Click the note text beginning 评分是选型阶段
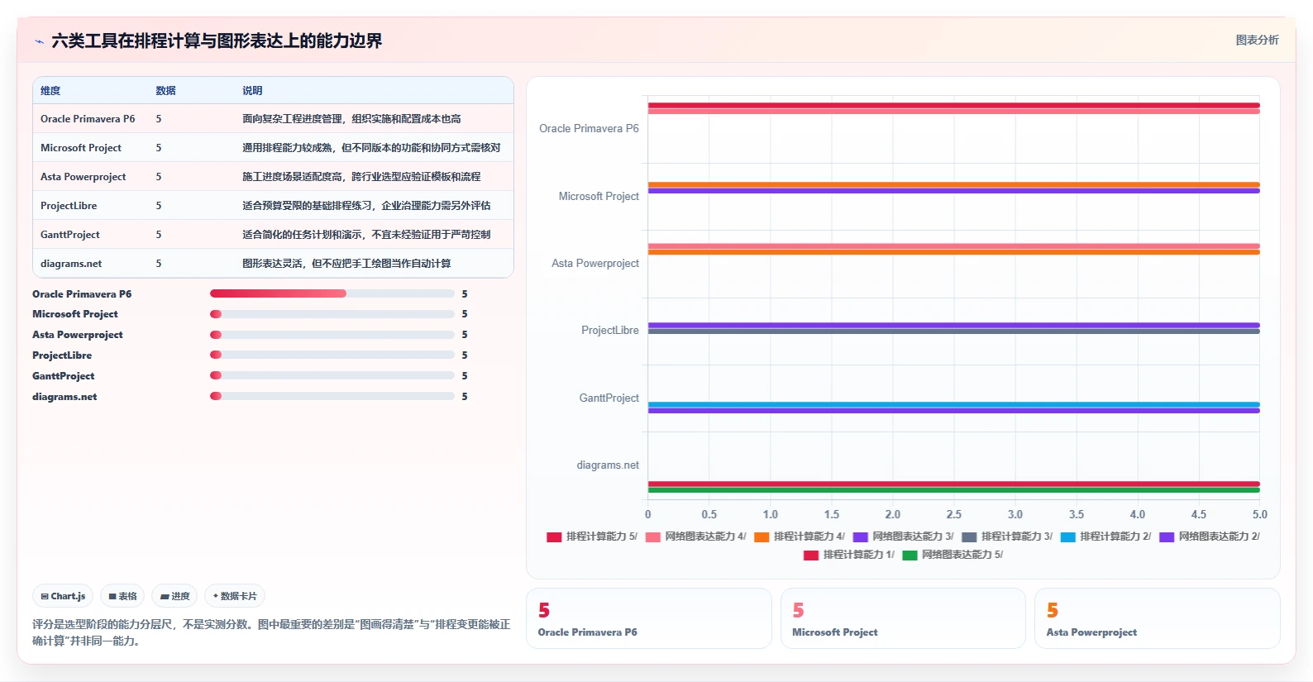This screenshot has height=682, width=1313. pos(271,632)
